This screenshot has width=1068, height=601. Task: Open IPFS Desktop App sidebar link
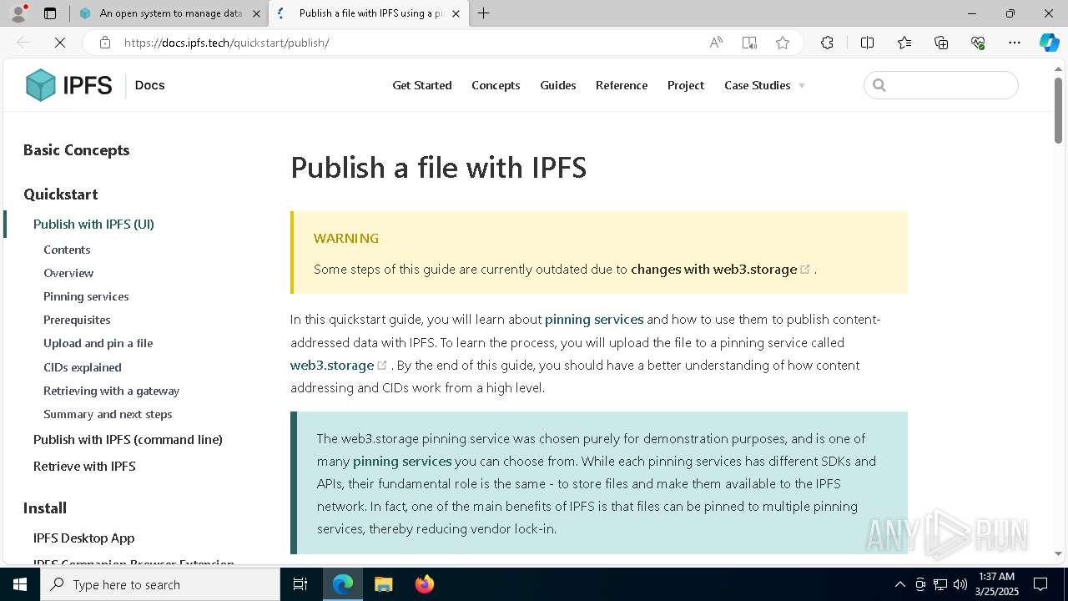tap(83, 538)
